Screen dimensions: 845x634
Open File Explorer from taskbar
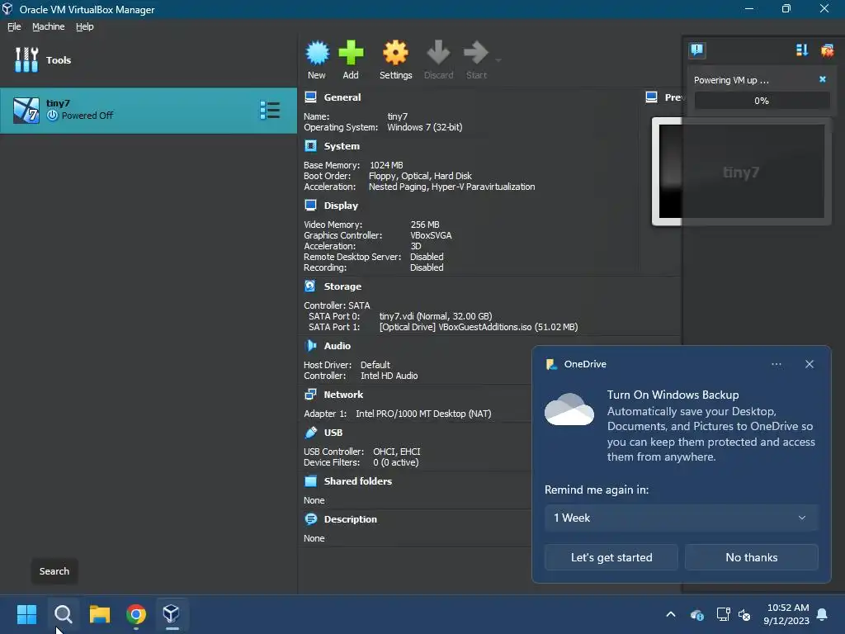click(x=100, y=614)
